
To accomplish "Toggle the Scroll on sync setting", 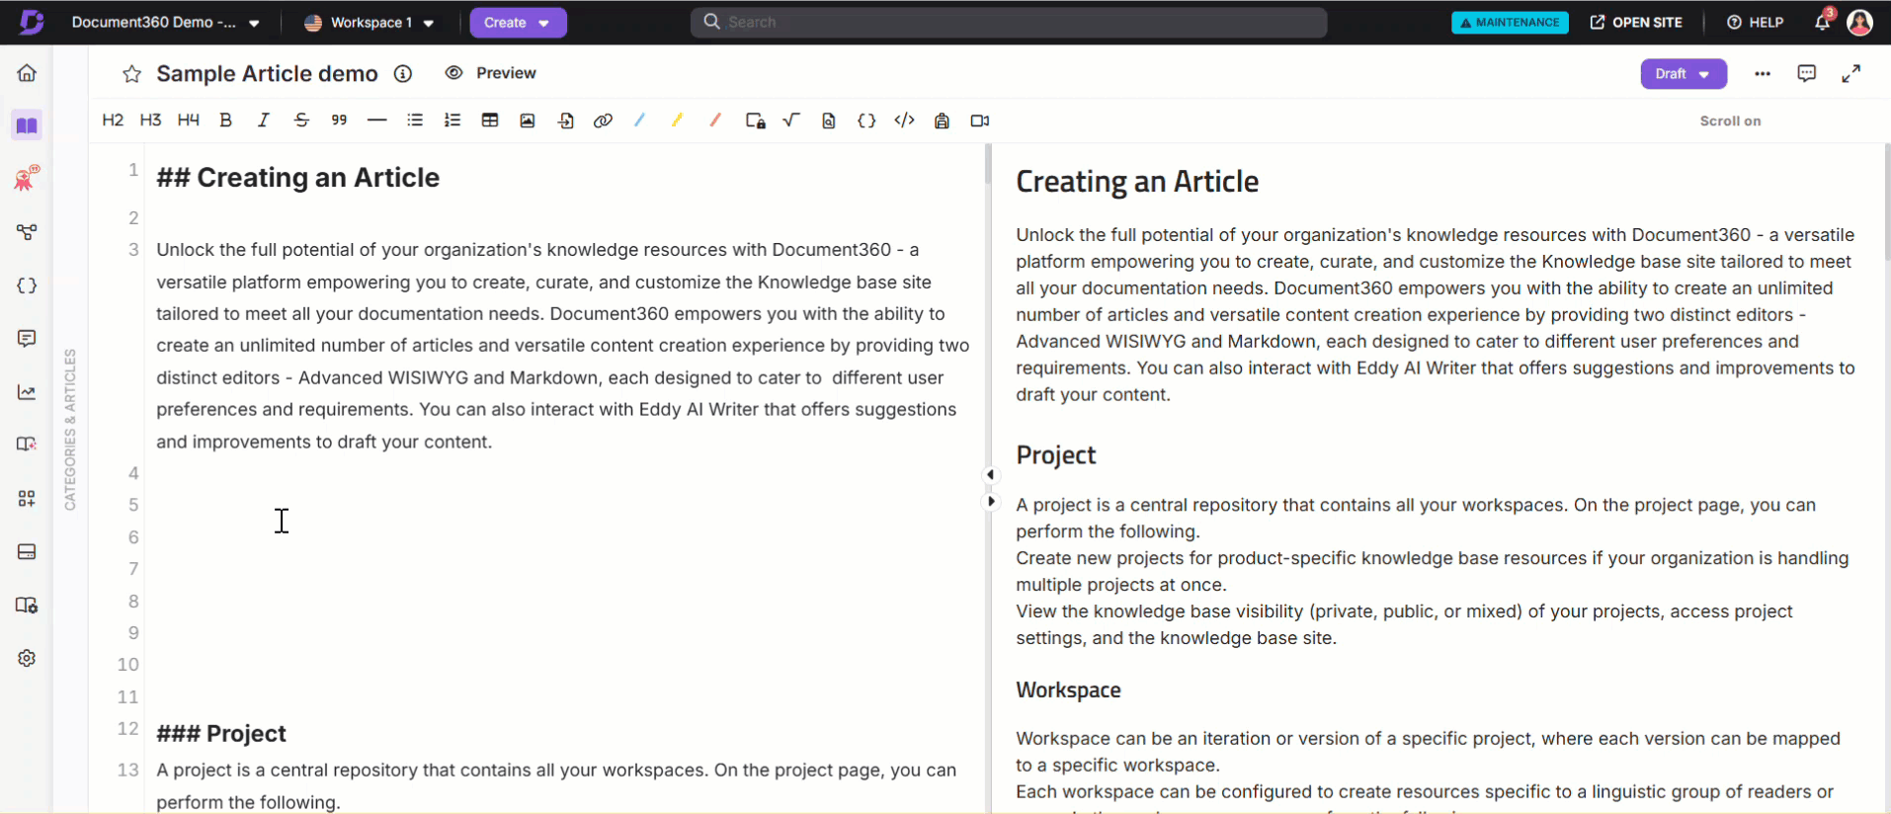I will 1729,121.
